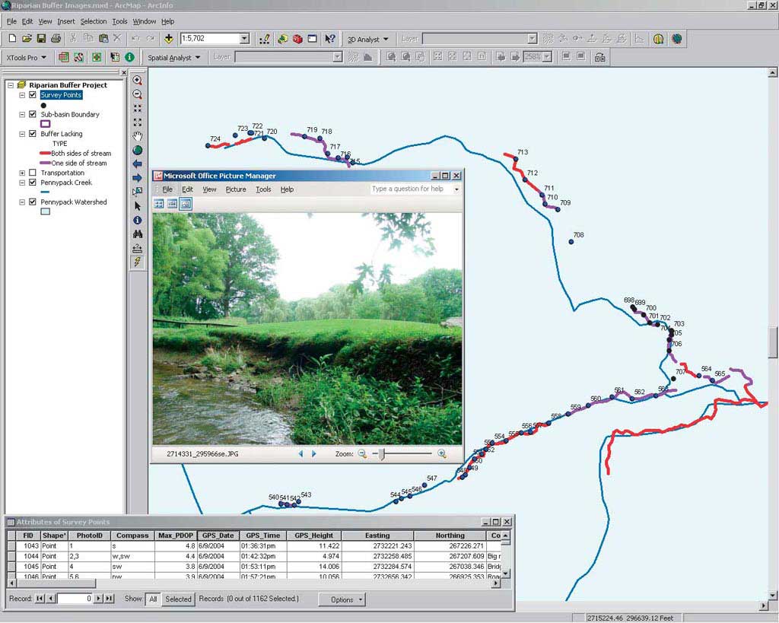Click the Picture Manager zoom slider handle
The height and width of the screenshot is (623, 779).
(x=382, y=453)
